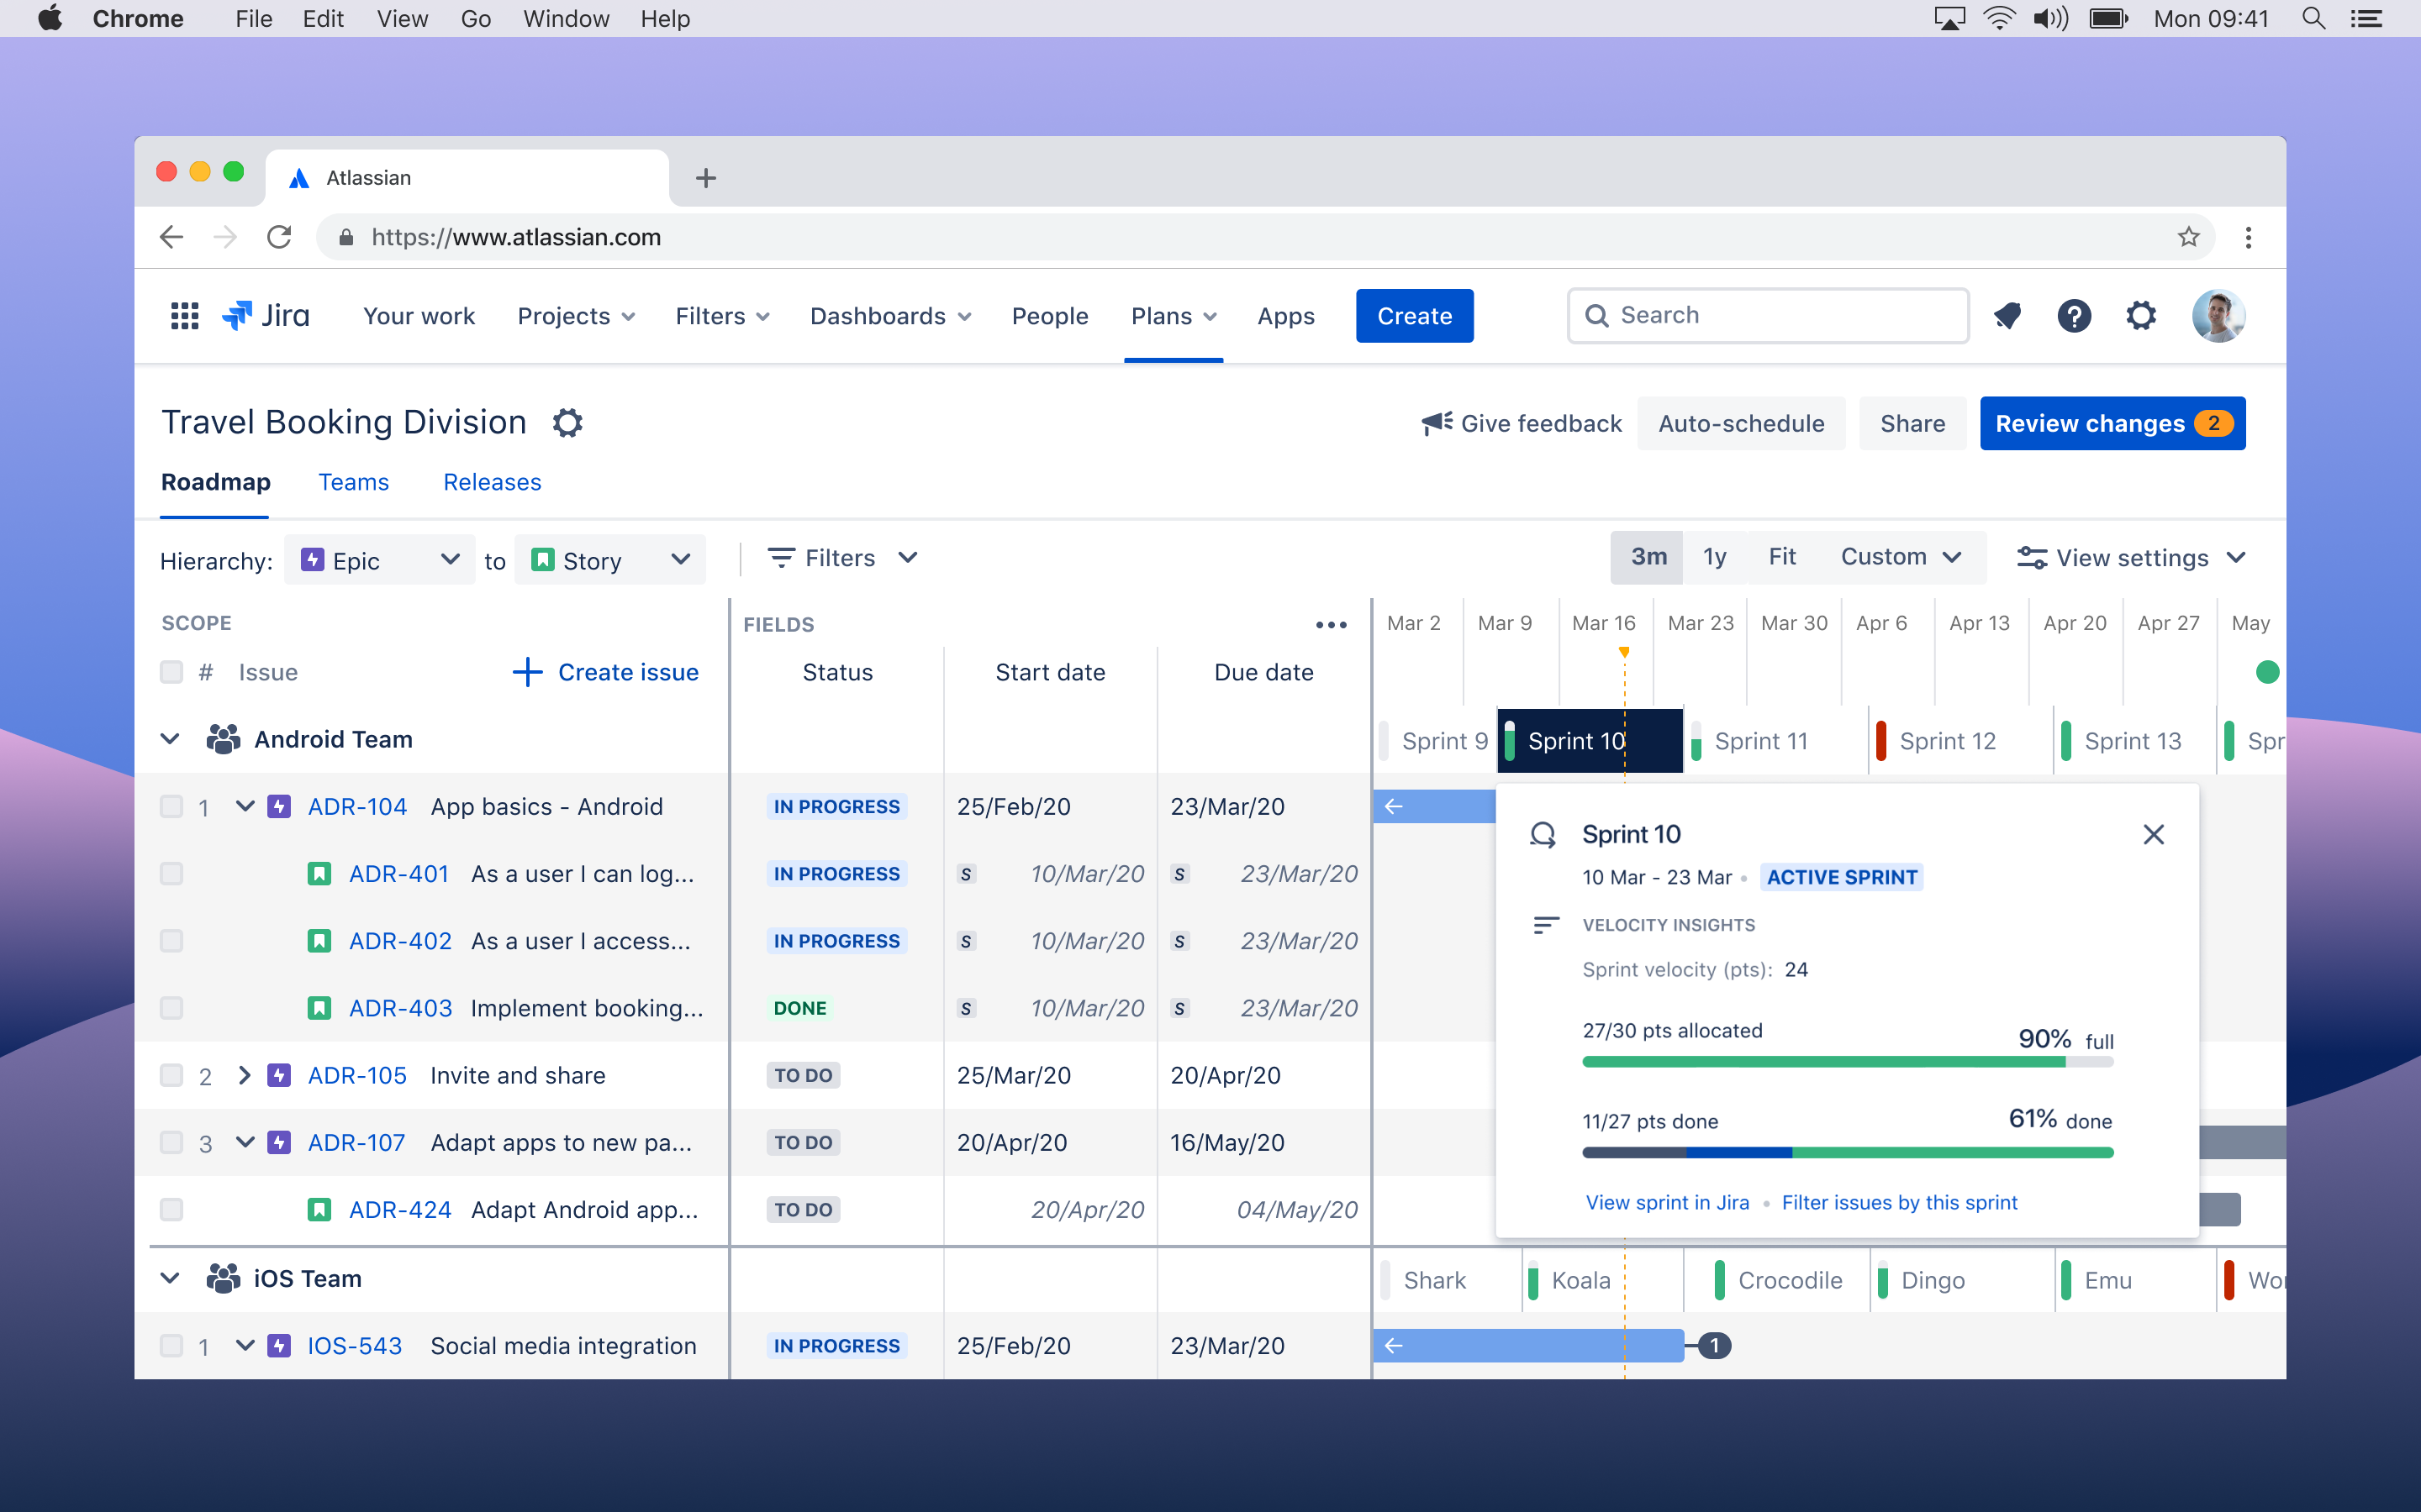Open the View menu in the macOS menu bar
The width and height of the screenshot is (2421, 1512).
click(401, 18)
